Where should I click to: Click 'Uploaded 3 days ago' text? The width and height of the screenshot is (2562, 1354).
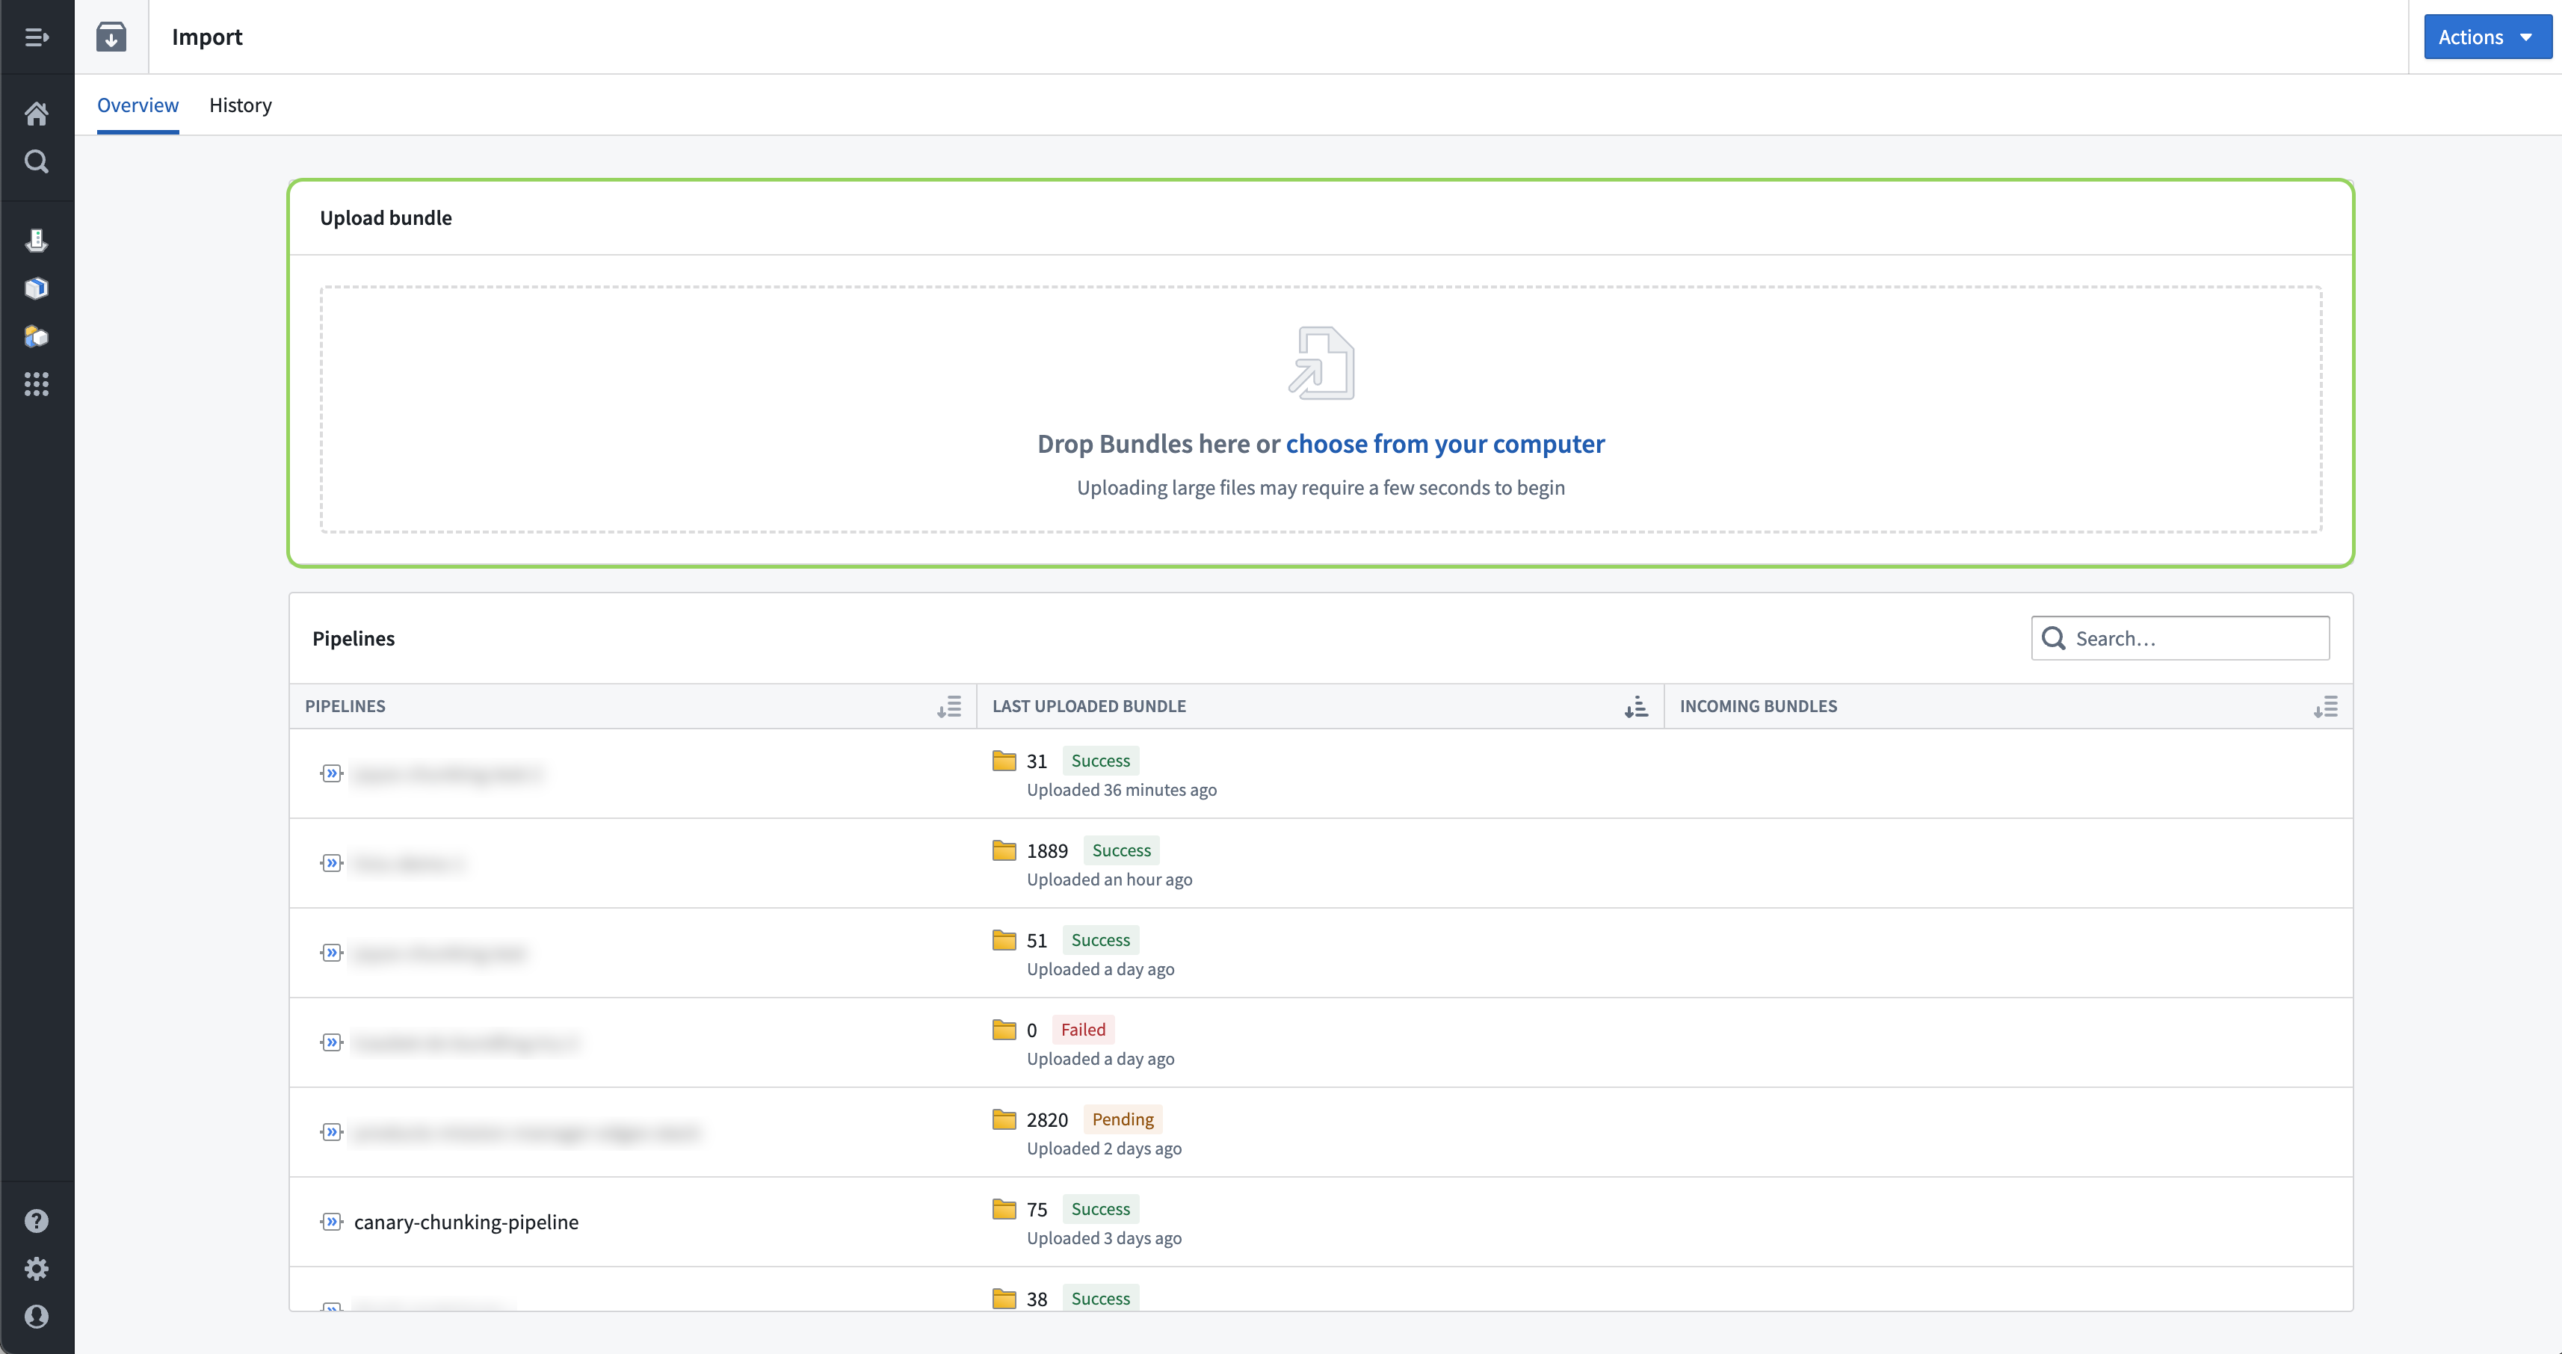coord(1104,1237)
